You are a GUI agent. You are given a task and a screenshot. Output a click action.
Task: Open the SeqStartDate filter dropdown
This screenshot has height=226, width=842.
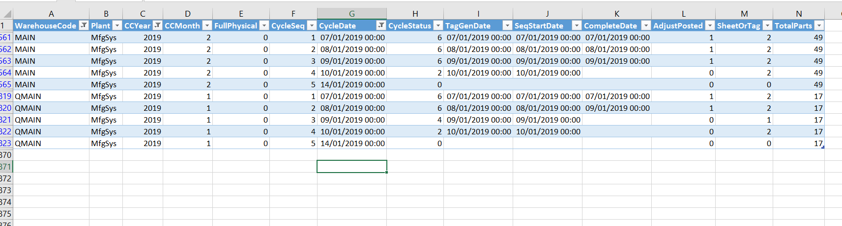click(x=577, y=25)
